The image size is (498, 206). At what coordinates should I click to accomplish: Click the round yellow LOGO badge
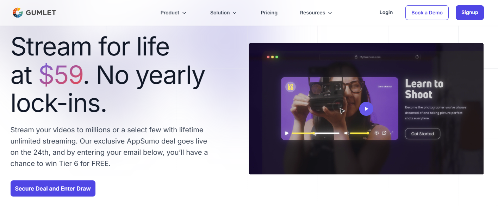291,87
